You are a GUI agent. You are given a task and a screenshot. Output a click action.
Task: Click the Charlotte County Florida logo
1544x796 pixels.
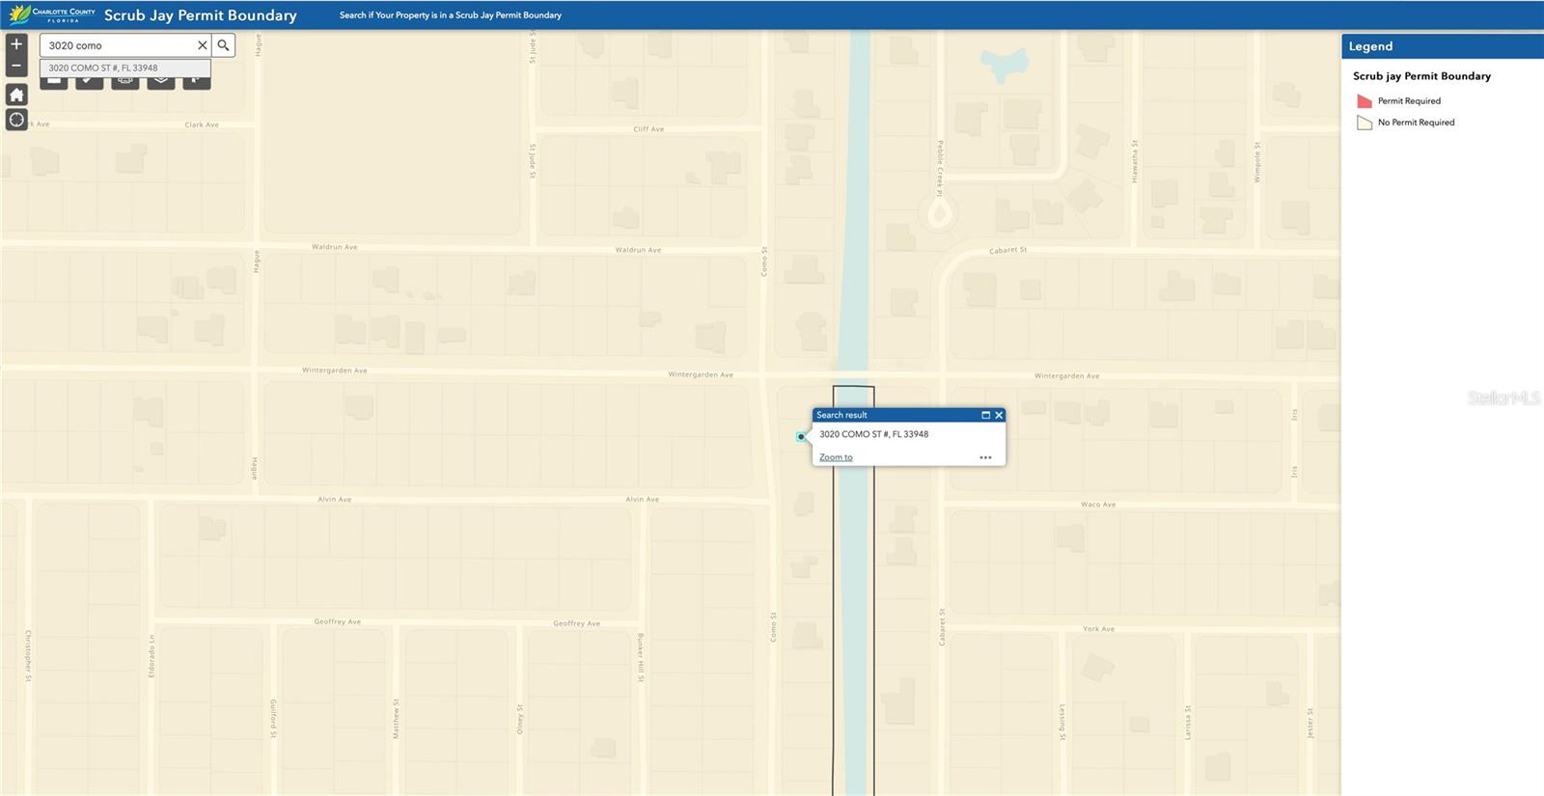(x=52, y=14)
